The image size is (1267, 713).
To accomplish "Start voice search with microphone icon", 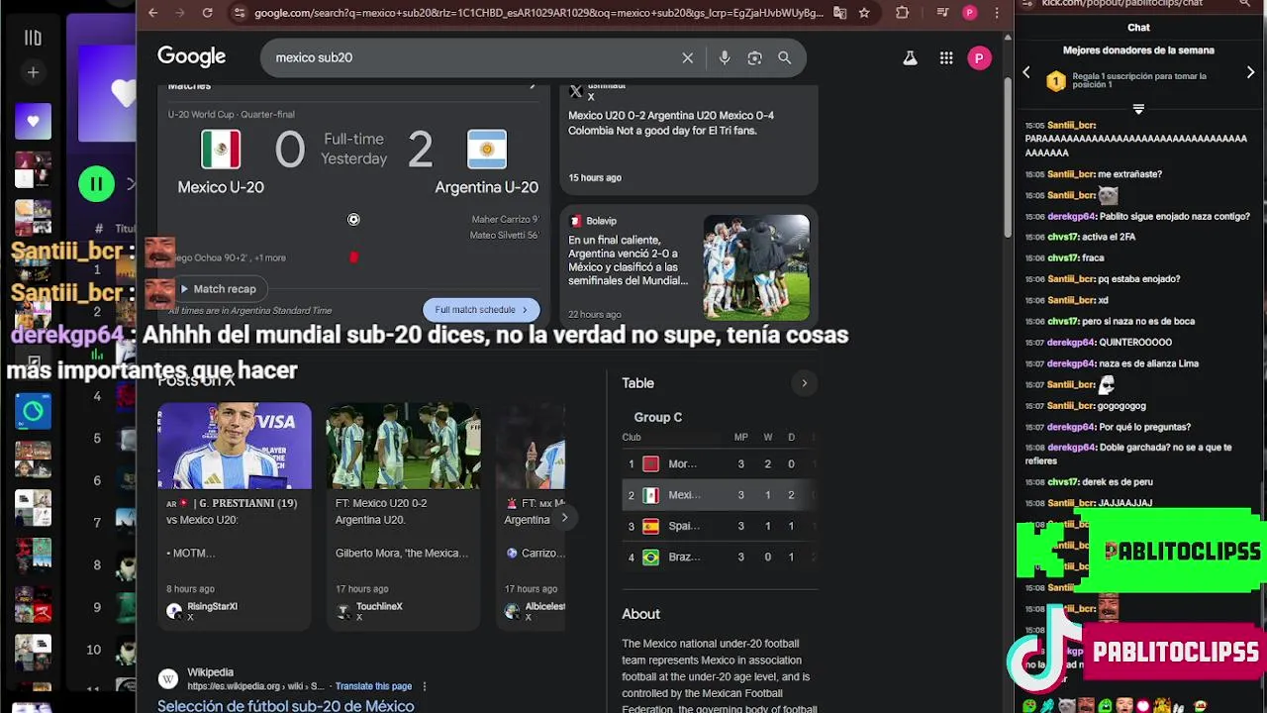I will click(x=725, y=58).
